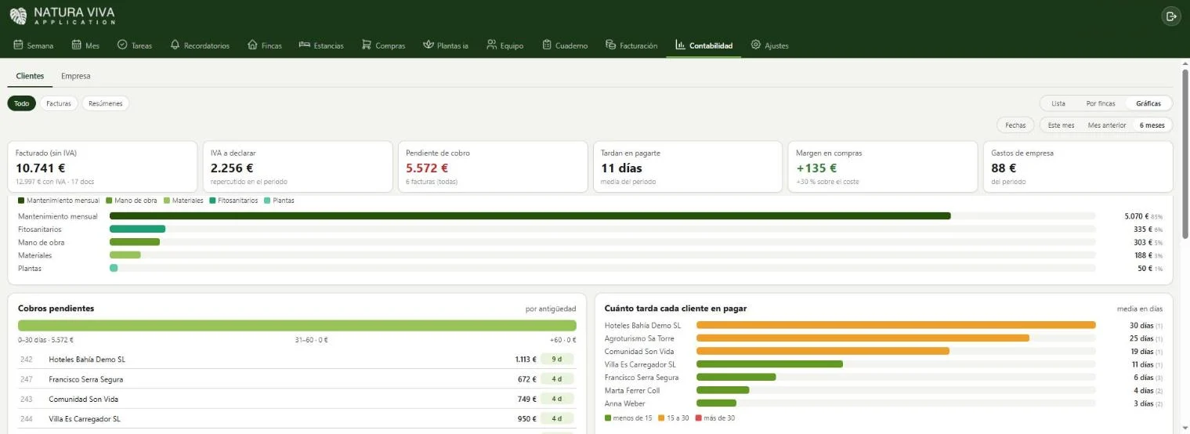This screenshot has width=1190, height=434.
Task: Click the Fincas house icon
Action: (252, 45)
